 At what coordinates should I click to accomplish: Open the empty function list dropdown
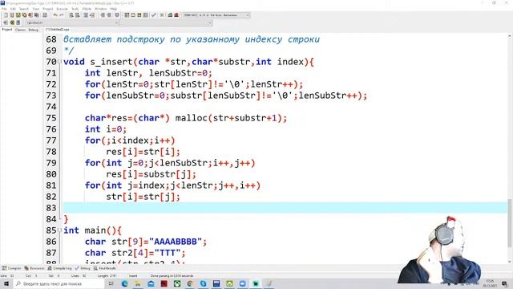pos(166,22)
